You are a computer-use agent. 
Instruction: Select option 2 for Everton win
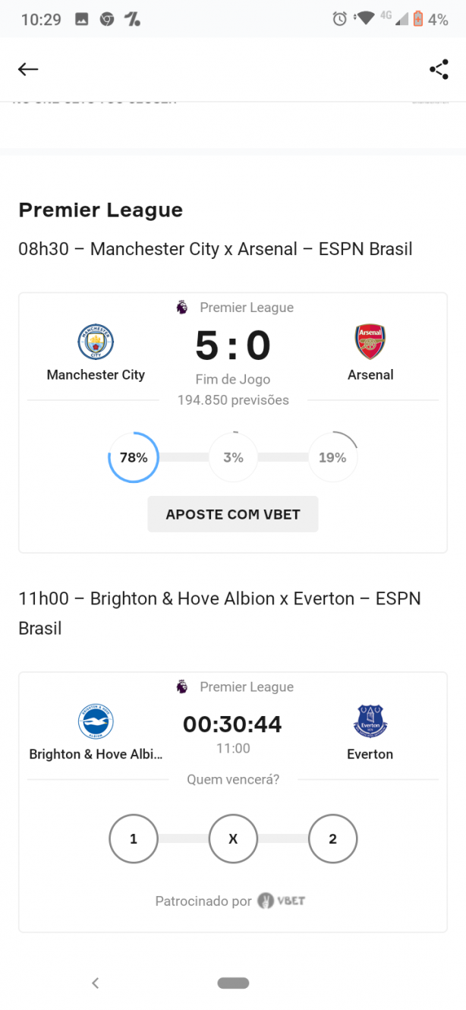pyautogui.click(x=332, y=838)
